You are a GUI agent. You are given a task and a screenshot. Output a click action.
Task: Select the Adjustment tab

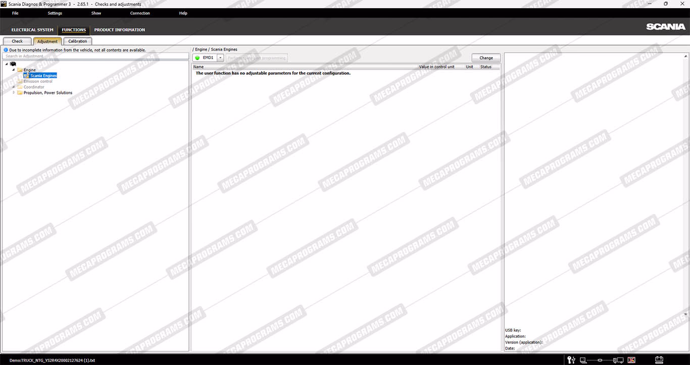pos(47,41)
